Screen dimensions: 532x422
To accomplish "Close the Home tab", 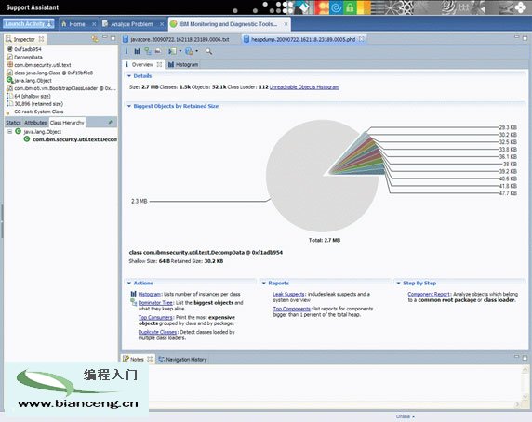I will coord(94,24).
